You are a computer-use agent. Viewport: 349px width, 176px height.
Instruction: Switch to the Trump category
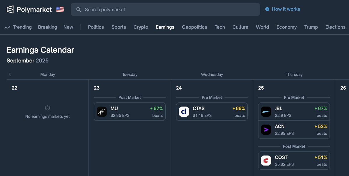[311, 27]
